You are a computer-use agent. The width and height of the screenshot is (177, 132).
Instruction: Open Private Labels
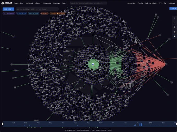coord(151,3)
